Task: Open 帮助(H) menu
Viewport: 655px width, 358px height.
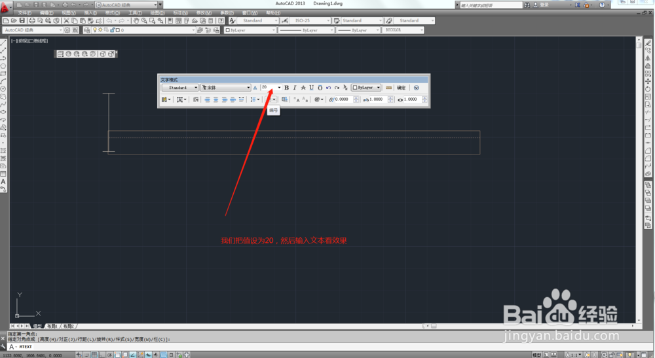Action: point(272,13)
